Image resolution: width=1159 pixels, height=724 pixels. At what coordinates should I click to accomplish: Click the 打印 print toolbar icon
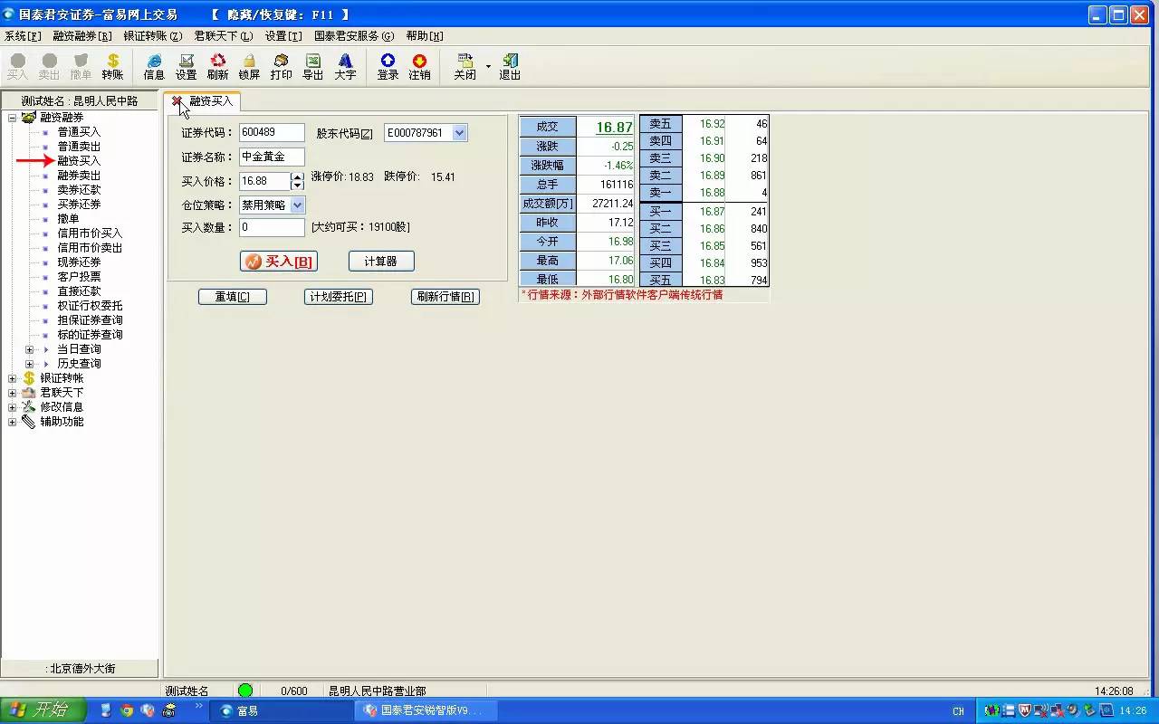click(x=281, y=66)
